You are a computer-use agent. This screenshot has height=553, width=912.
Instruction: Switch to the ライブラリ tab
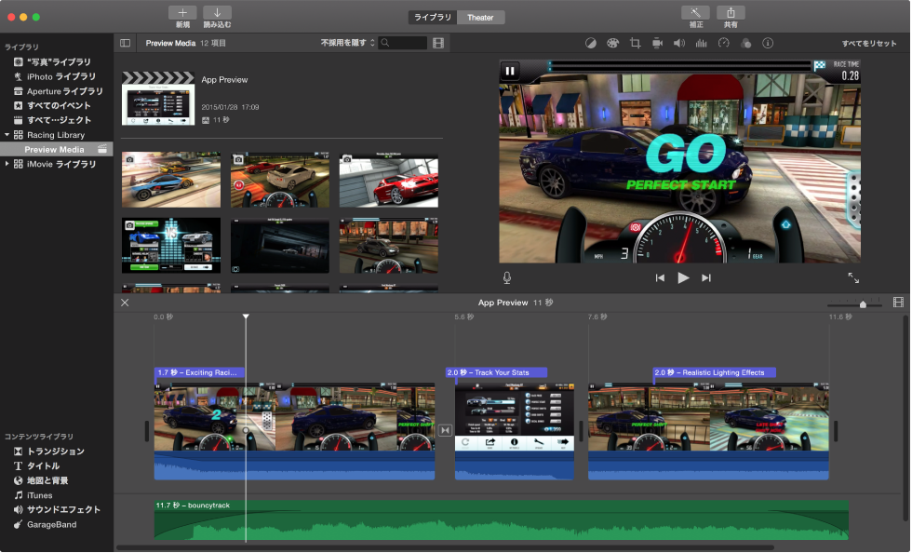pyautogui.click(x=432, y=18)
